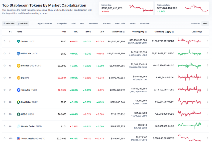The image size is (212, 144).
Task: Star Tether to add to watchlist
Action: coord(4,41)
